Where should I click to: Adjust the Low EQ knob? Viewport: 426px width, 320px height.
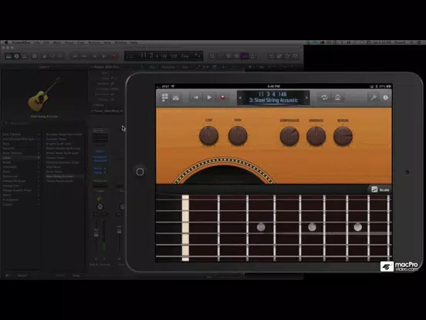coord(208,135)
